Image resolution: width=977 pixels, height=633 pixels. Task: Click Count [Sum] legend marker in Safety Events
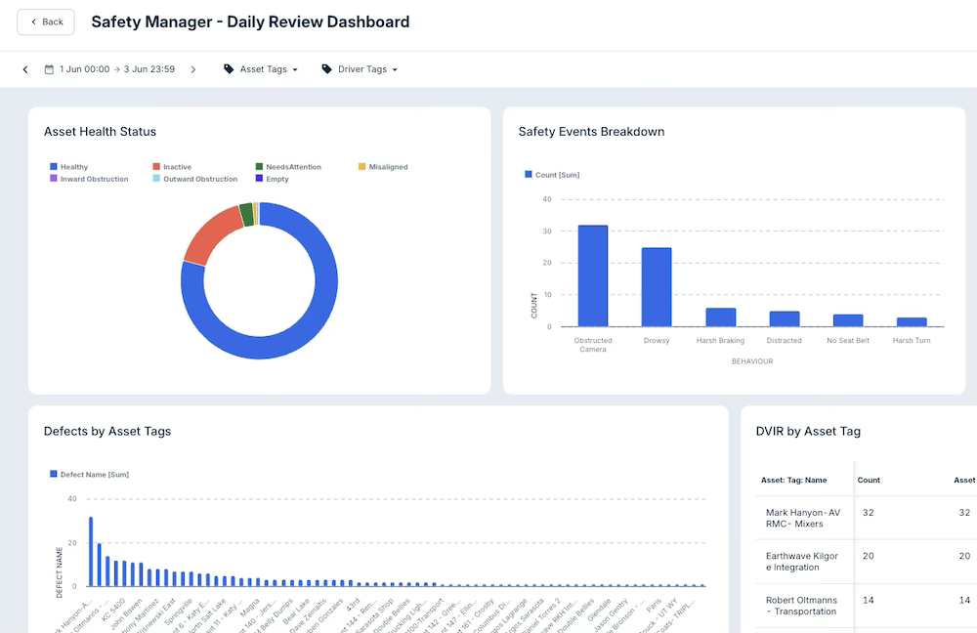(528, 174)
